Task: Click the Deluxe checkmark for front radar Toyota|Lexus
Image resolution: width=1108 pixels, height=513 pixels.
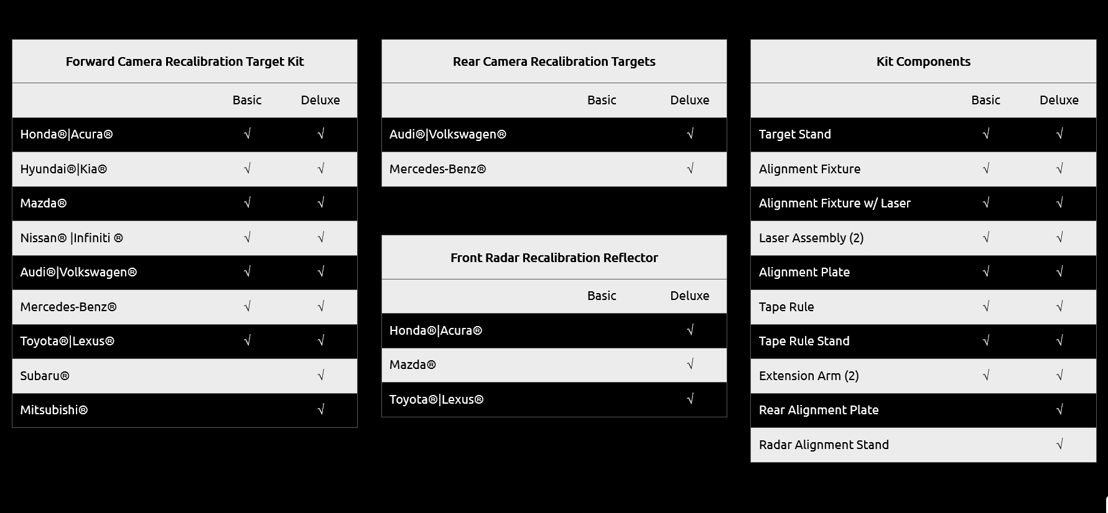Action: click(x=689, y=399)
